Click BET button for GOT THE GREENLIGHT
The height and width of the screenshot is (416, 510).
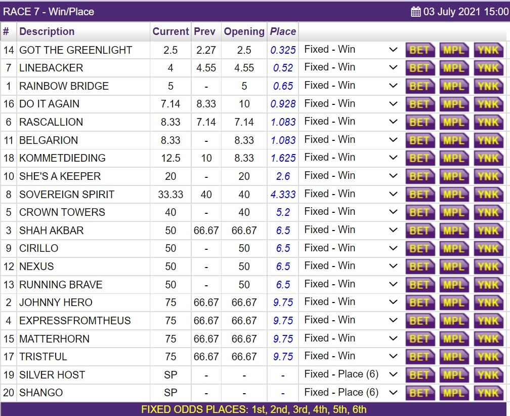click(x=419, y=50)
